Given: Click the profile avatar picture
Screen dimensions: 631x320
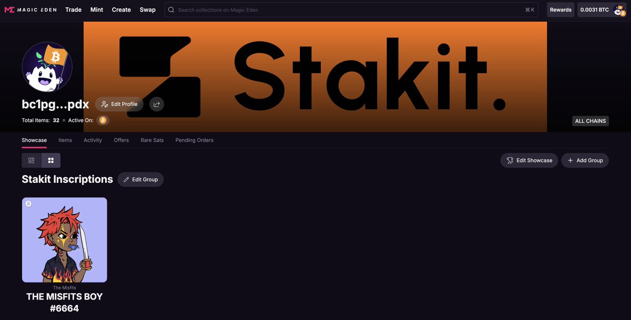Looking at the screenshot, I should pyautogui.click(x=47, y=67).
